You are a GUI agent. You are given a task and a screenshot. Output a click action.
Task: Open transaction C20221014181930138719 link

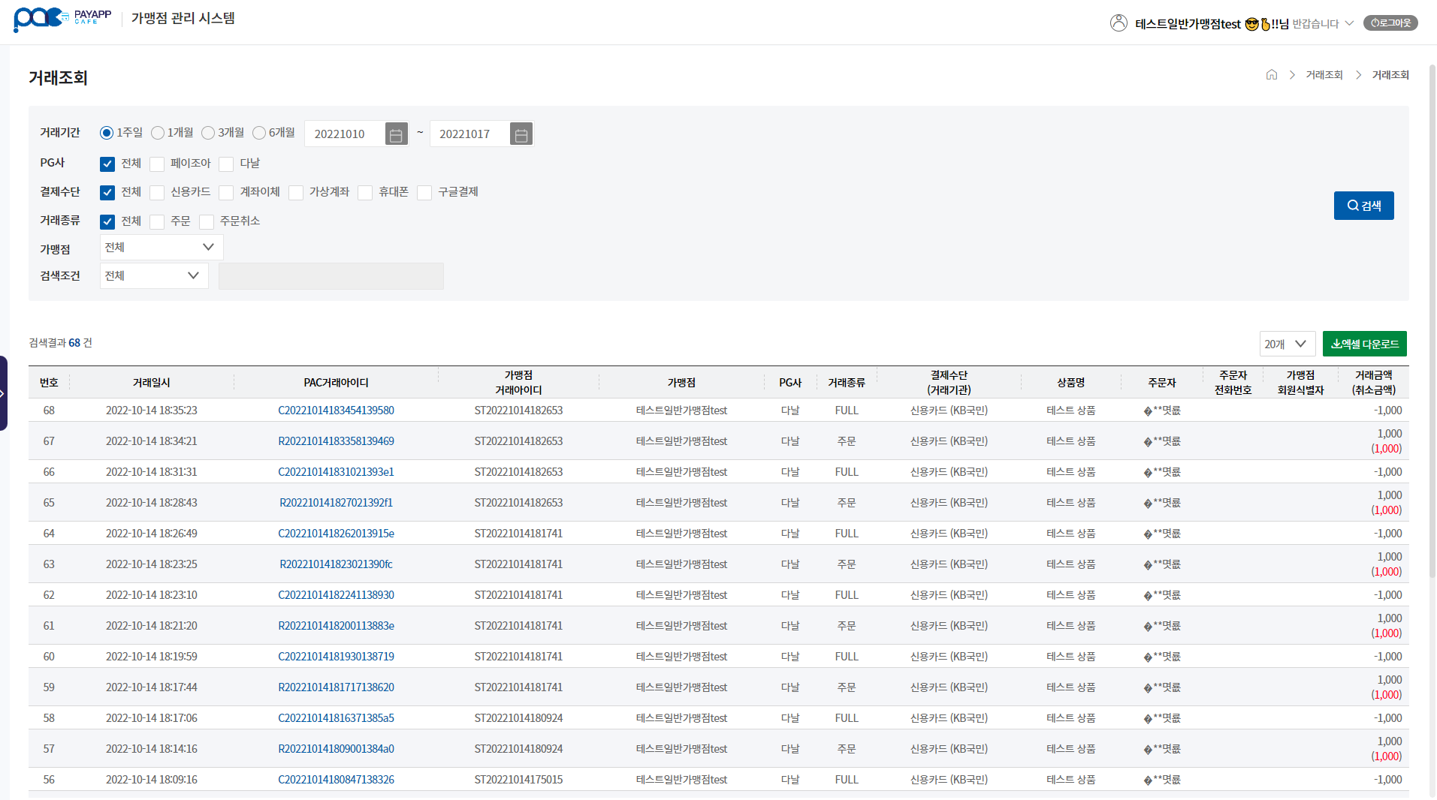click(x=336, y=657)
